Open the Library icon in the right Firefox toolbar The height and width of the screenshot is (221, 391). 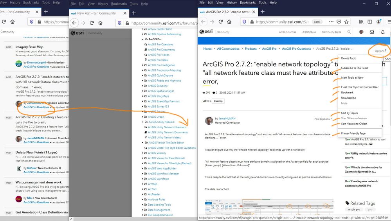pyautogui.click(x=361, y=22)
